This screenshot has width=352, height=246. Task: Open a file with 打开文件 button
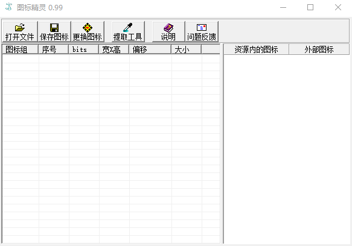(20, 31)
